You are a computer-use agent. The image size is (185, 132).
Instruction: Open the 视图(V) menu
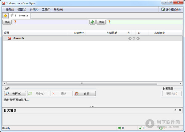pos(22,10)
